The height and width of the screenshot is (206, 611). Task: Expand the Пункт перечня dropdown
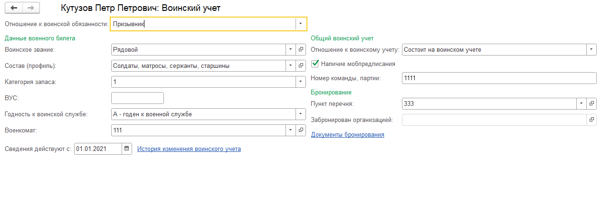coord(581,103)
